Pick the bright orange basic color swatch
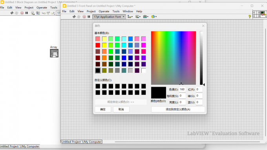 click(104, 58)
